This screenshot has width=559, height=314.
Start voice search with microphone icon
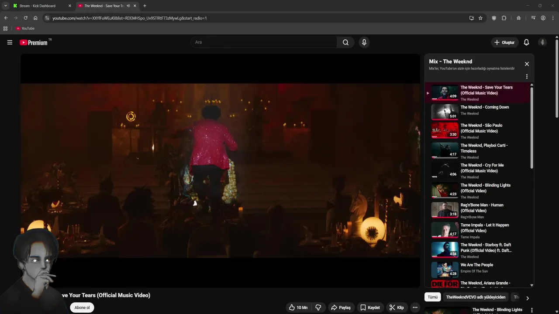point(364,42)
